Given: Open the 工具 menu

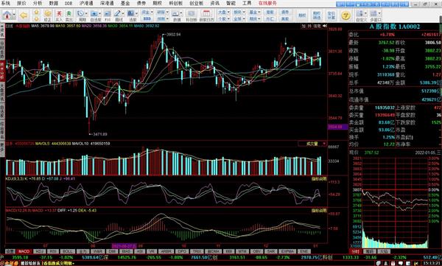Looking at the screenshot, I should pyautogui.click(x=247, y=4).
